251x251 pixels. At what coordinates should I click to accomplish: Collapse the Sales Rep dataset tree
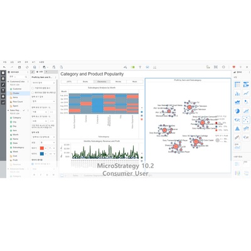[8, 110]
